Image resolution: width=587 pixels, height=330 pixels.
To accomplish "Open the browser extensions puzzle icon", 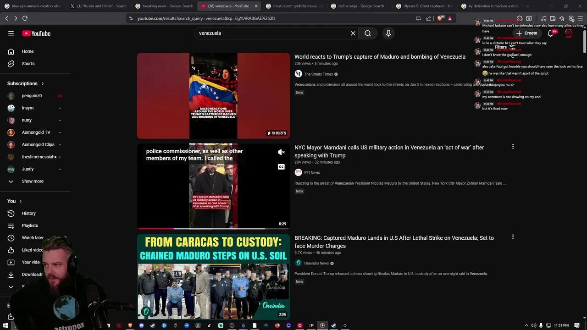I will tap(520, 18).
